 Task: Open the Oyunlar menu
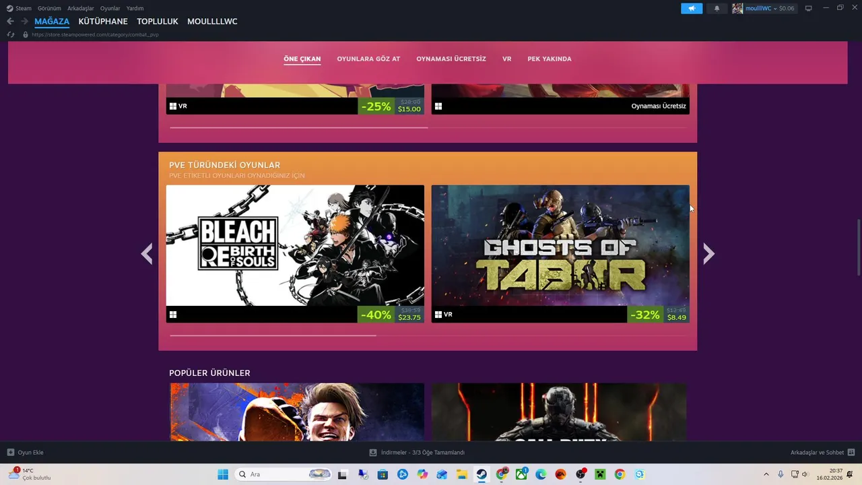[x=110, y=8]
